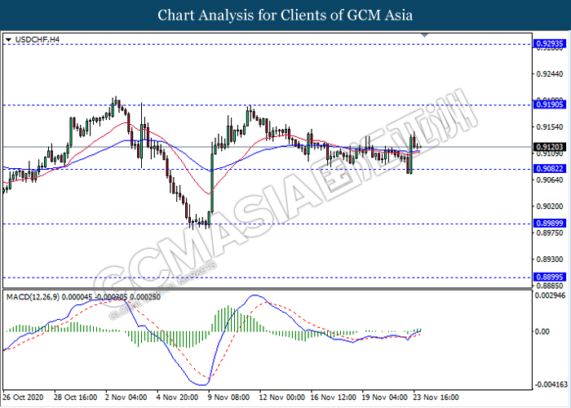Click the MACD zero level 0.00 label
Image resolution: width=571 pixels, height=408 pixels.
(x=542, y=331)
